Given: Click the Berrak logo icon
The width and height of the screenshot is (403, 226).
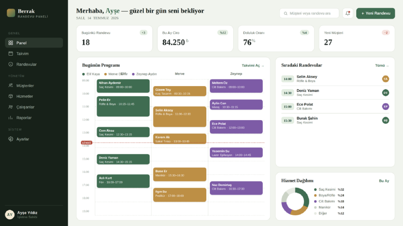Looking at the screenshot, I should point(11,13).
